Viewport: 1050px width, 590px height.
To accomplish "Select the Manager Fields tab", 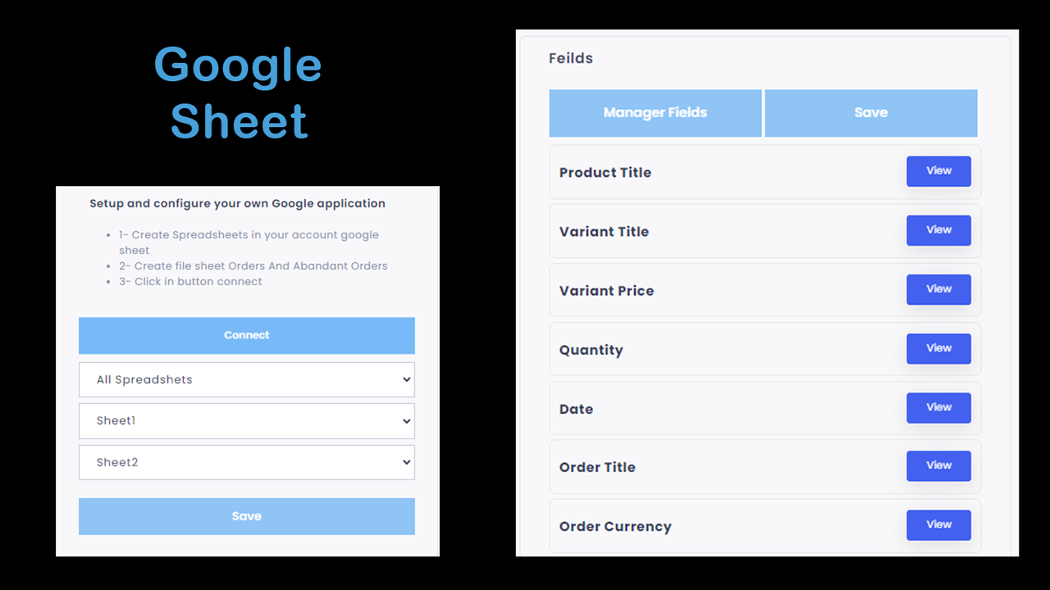I will 655,112.
